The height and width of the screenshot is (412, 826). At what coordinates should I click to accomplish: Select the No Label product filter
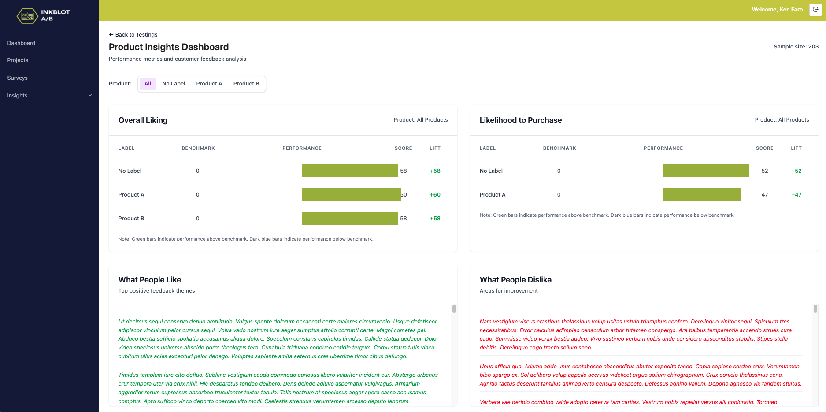[174, 84]
